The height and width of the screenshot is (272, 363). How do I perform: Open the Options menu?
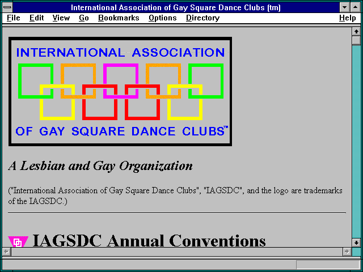pyautogui.click(x=163, y=18)
